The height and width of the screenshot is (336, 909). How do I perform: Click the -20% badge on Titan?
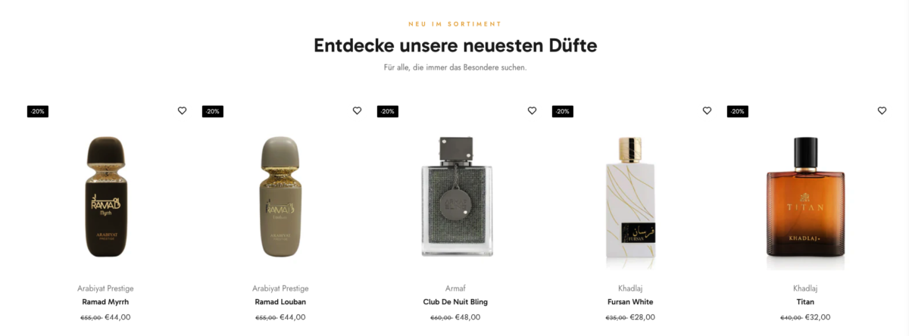point(738,111)
